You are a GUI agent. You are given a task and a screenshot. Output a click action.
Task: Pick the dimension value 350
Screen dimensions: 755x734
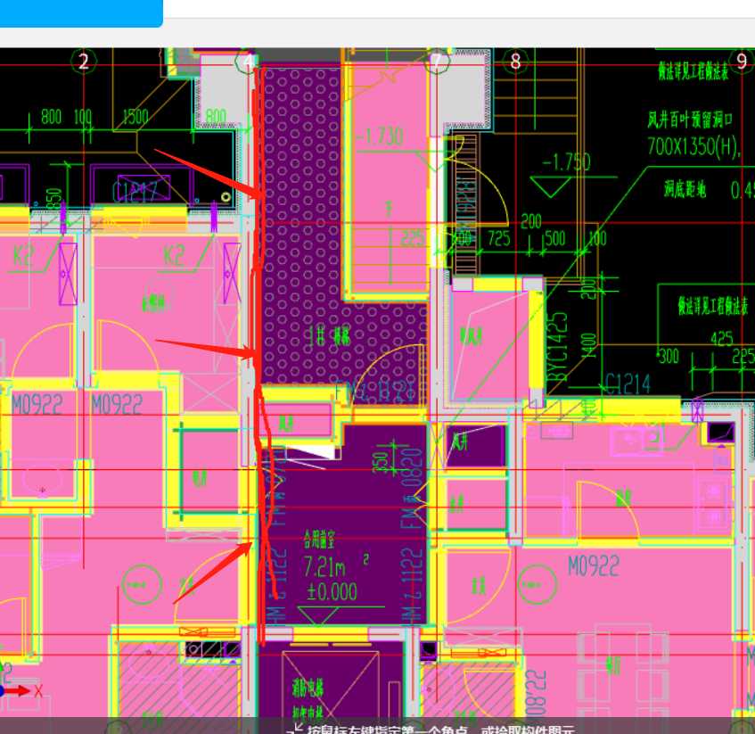[381, 462]
